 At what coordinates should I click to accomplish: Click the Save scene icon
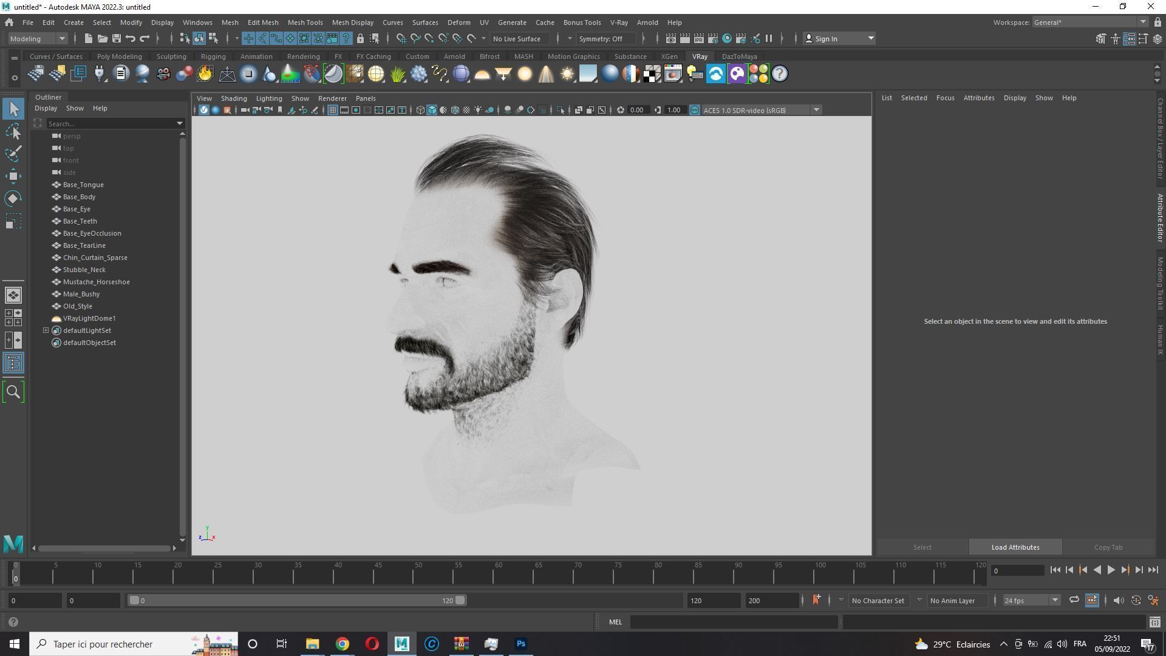tap(116, 38)
